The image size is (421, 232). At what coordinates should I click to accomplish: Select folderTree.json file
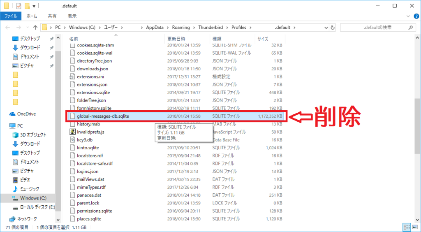(x=91, y=100)
